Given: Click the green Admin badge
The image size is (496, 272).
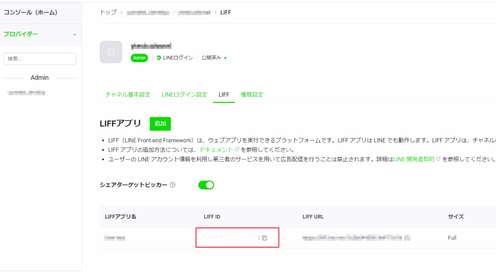Looking at the screenshot, I should click(139, 58).
